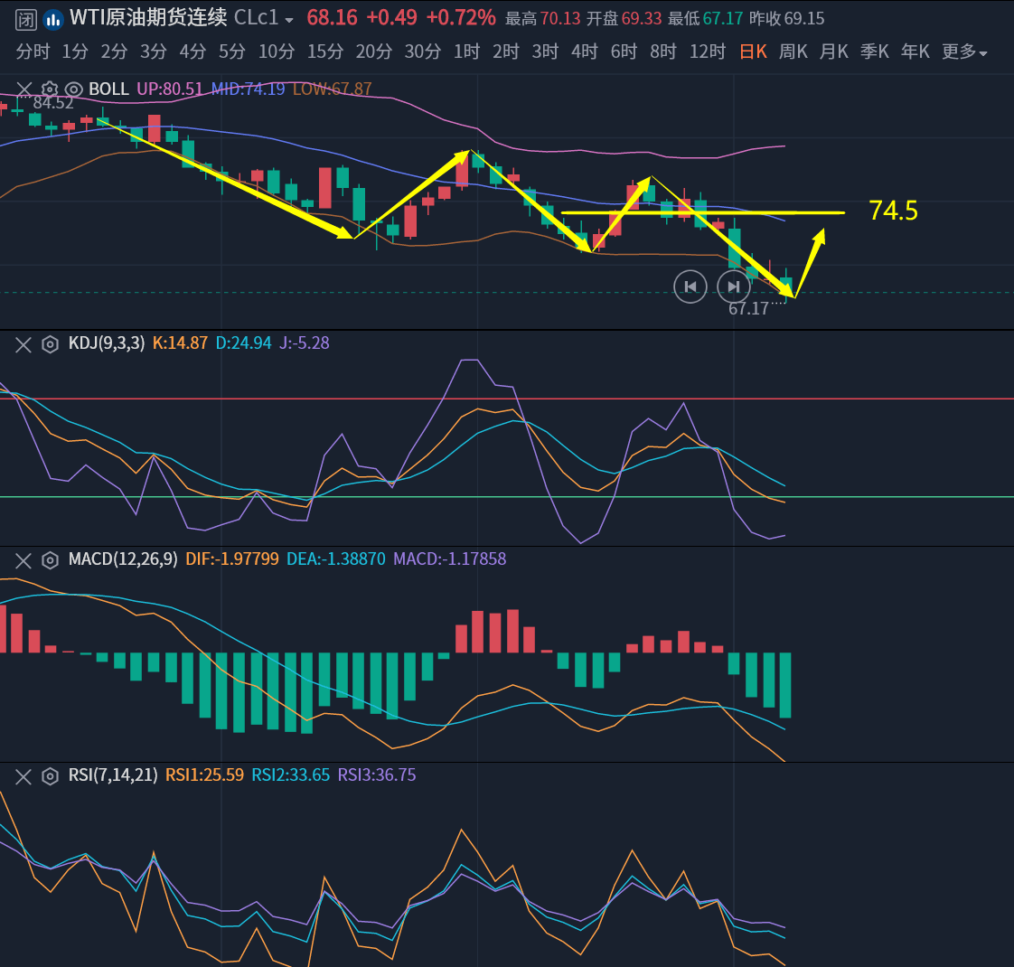Click the 67.17 low price marker

tap(748, 309)
